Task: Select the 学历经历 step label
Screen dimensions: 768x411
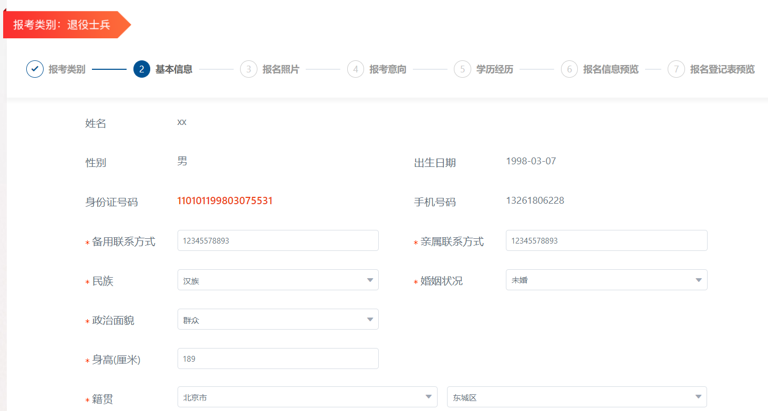Action: click(494, 69)
